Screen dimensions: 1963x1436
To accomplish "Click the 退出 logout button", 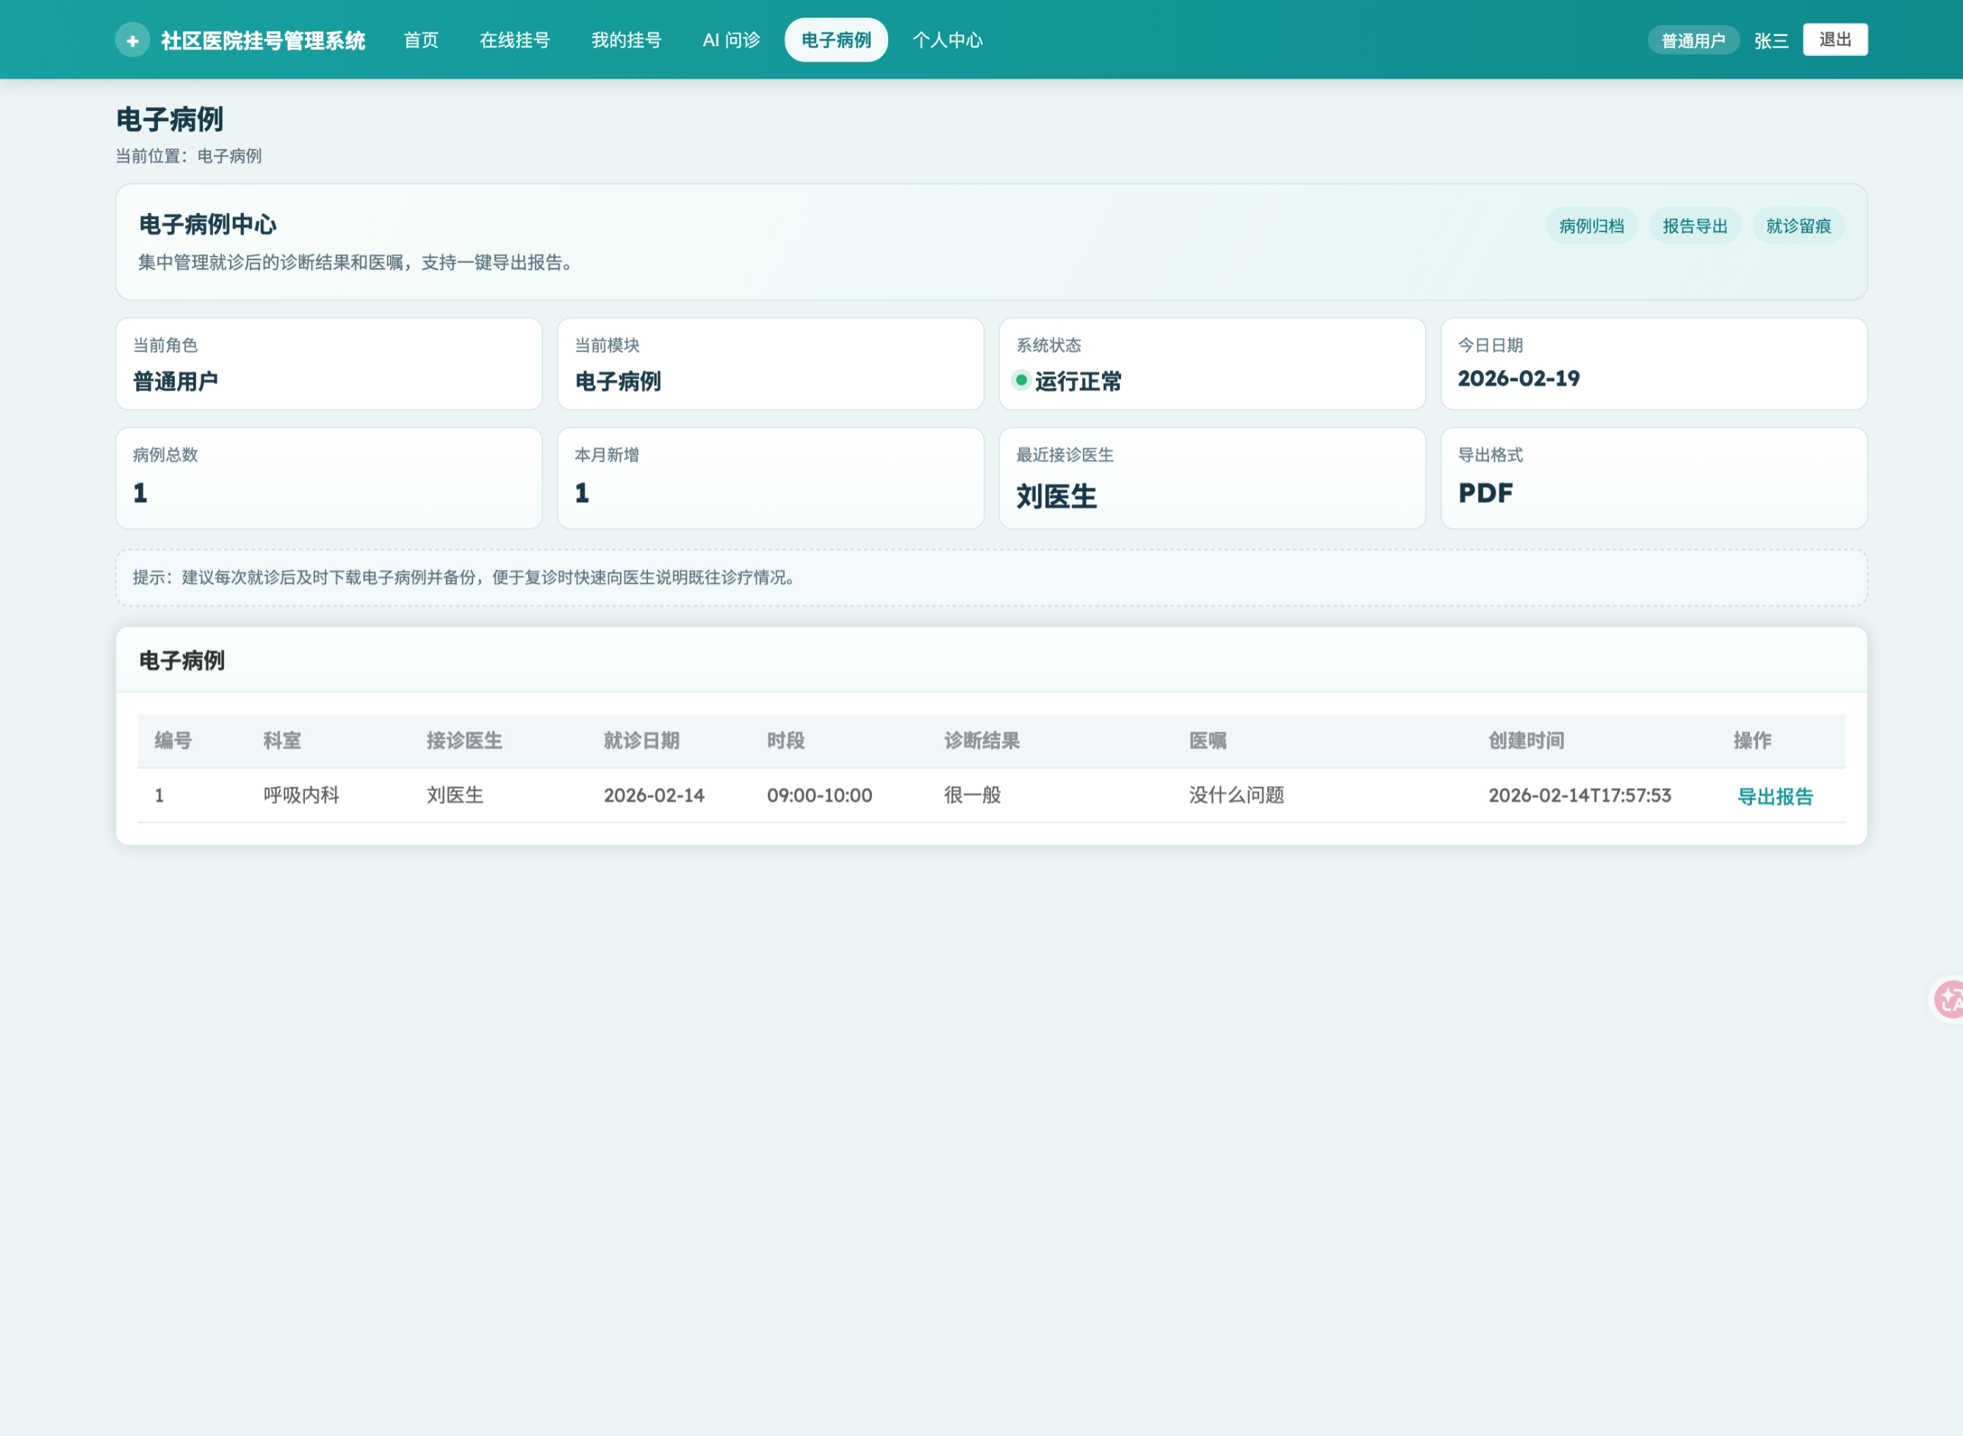I will tap(1834, 40).
